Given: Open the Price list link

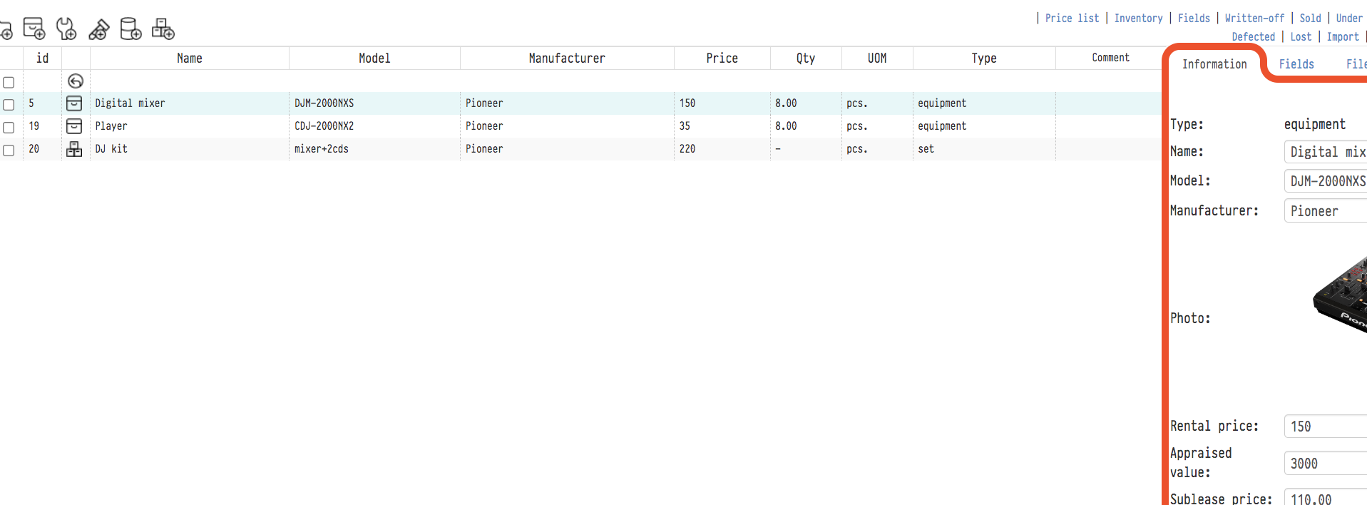Looking at the screenshot, I should (1072, 19).
